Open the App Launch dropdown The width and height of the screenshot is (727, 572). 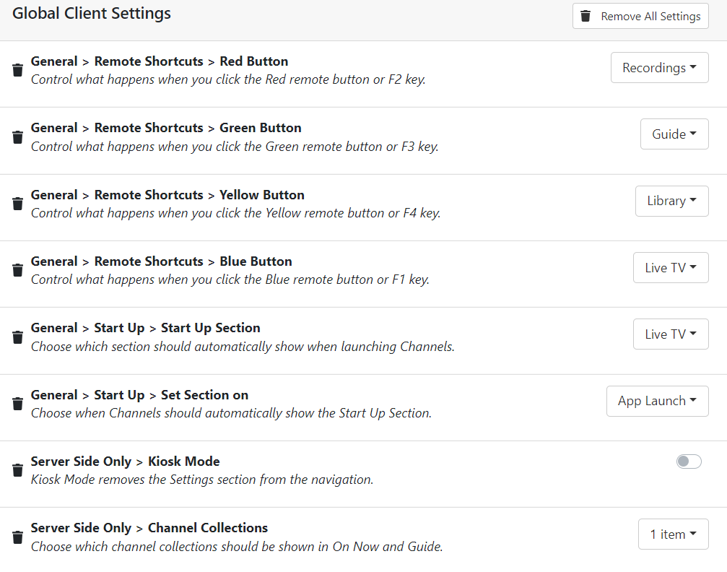[657, 401]
